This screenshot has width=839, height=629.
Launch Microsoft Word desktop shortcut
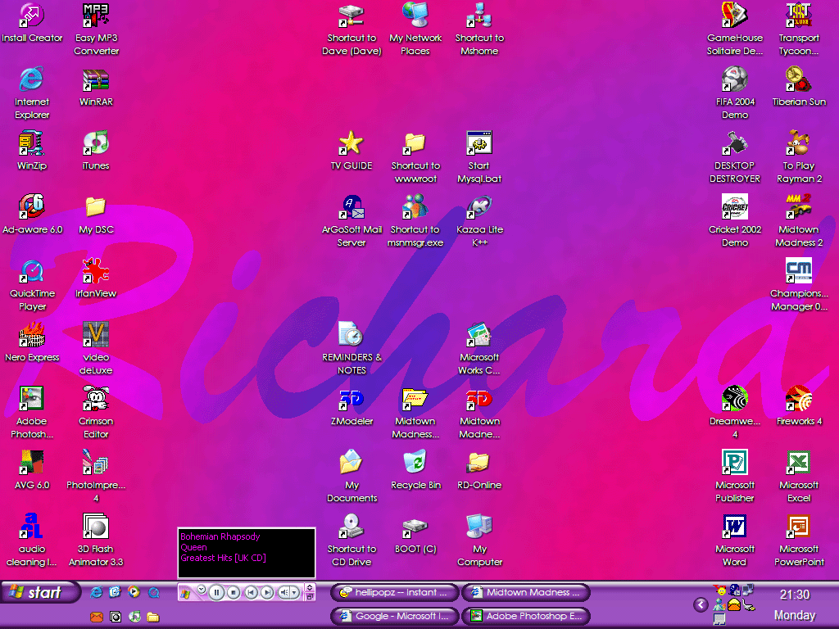pos(735,527)
